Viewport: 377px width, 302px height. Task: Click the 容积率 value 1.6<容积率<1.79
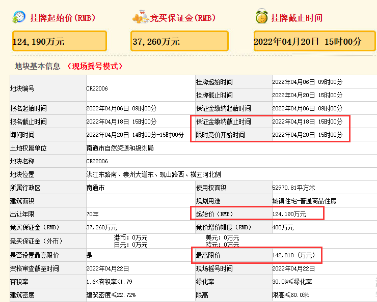coord(110,282)
